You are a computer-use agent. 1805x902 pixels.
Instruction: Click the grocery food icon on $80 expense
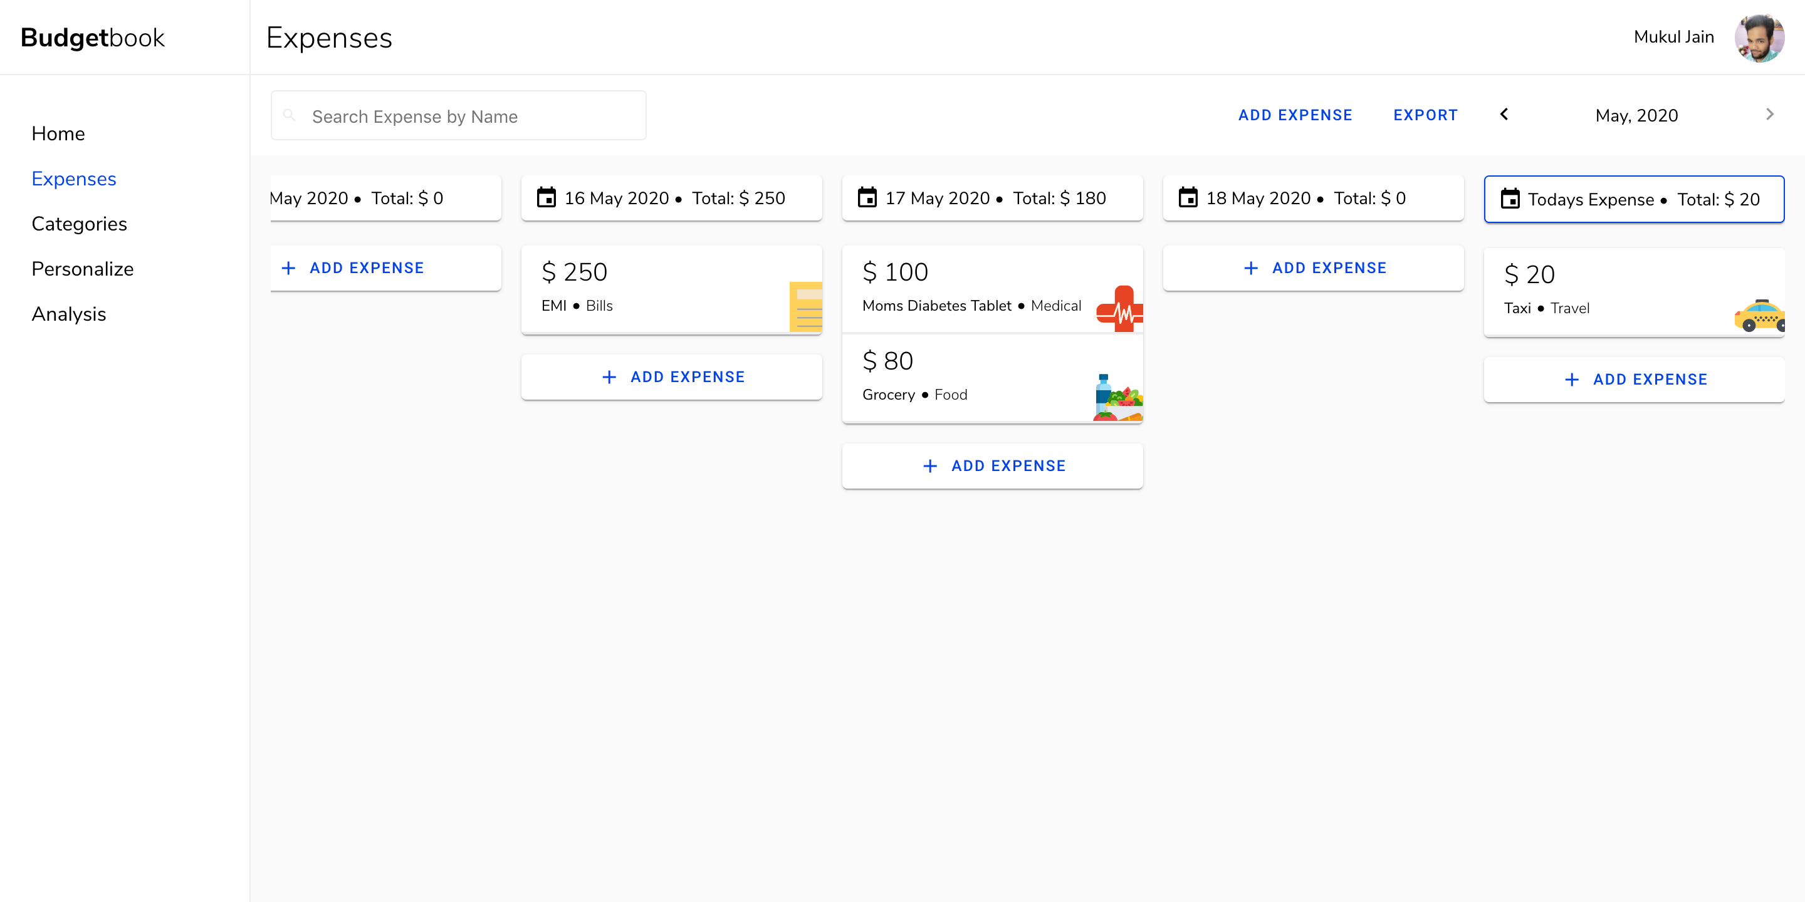1117,398
